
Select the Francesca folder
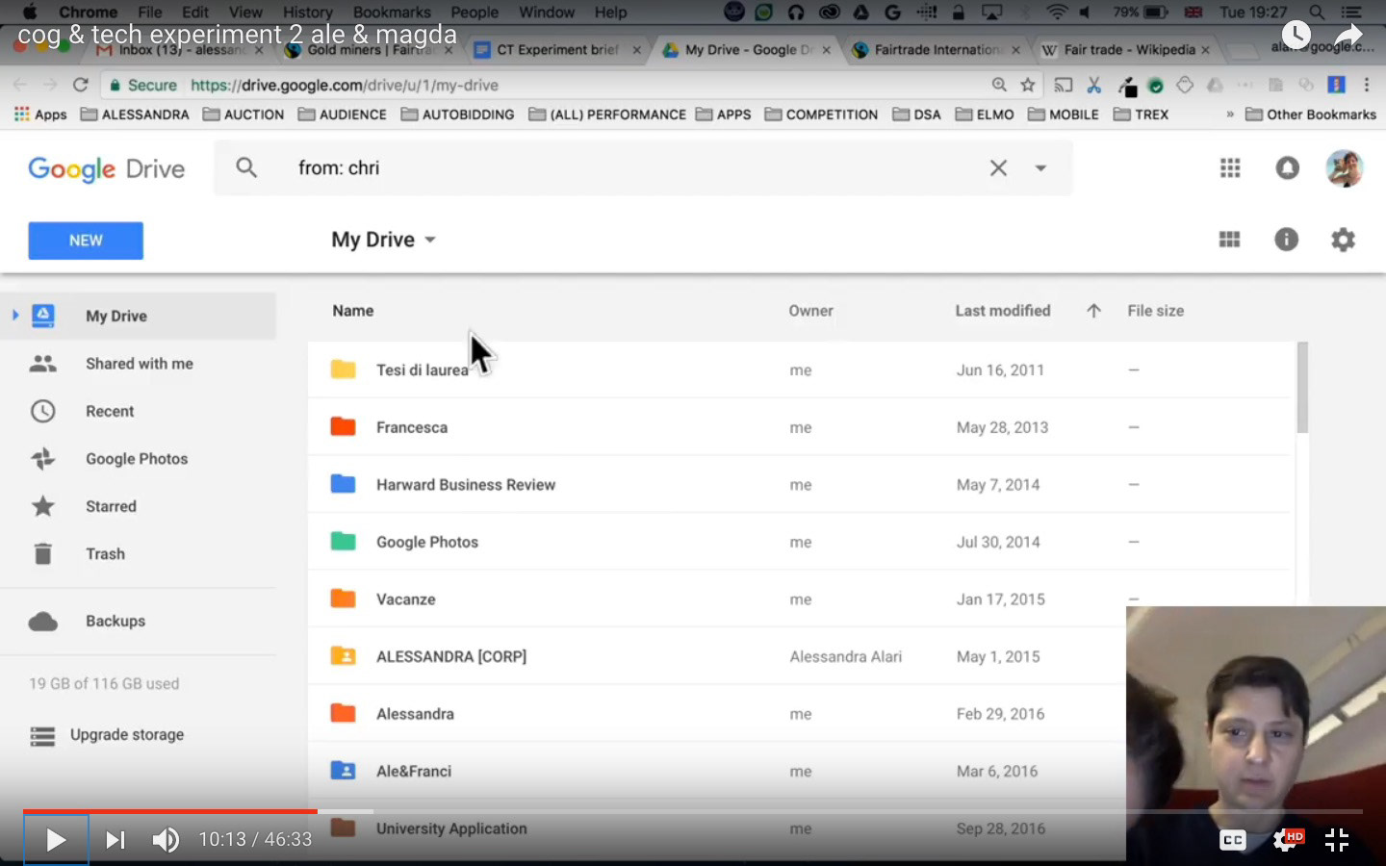tap(799, 427)
